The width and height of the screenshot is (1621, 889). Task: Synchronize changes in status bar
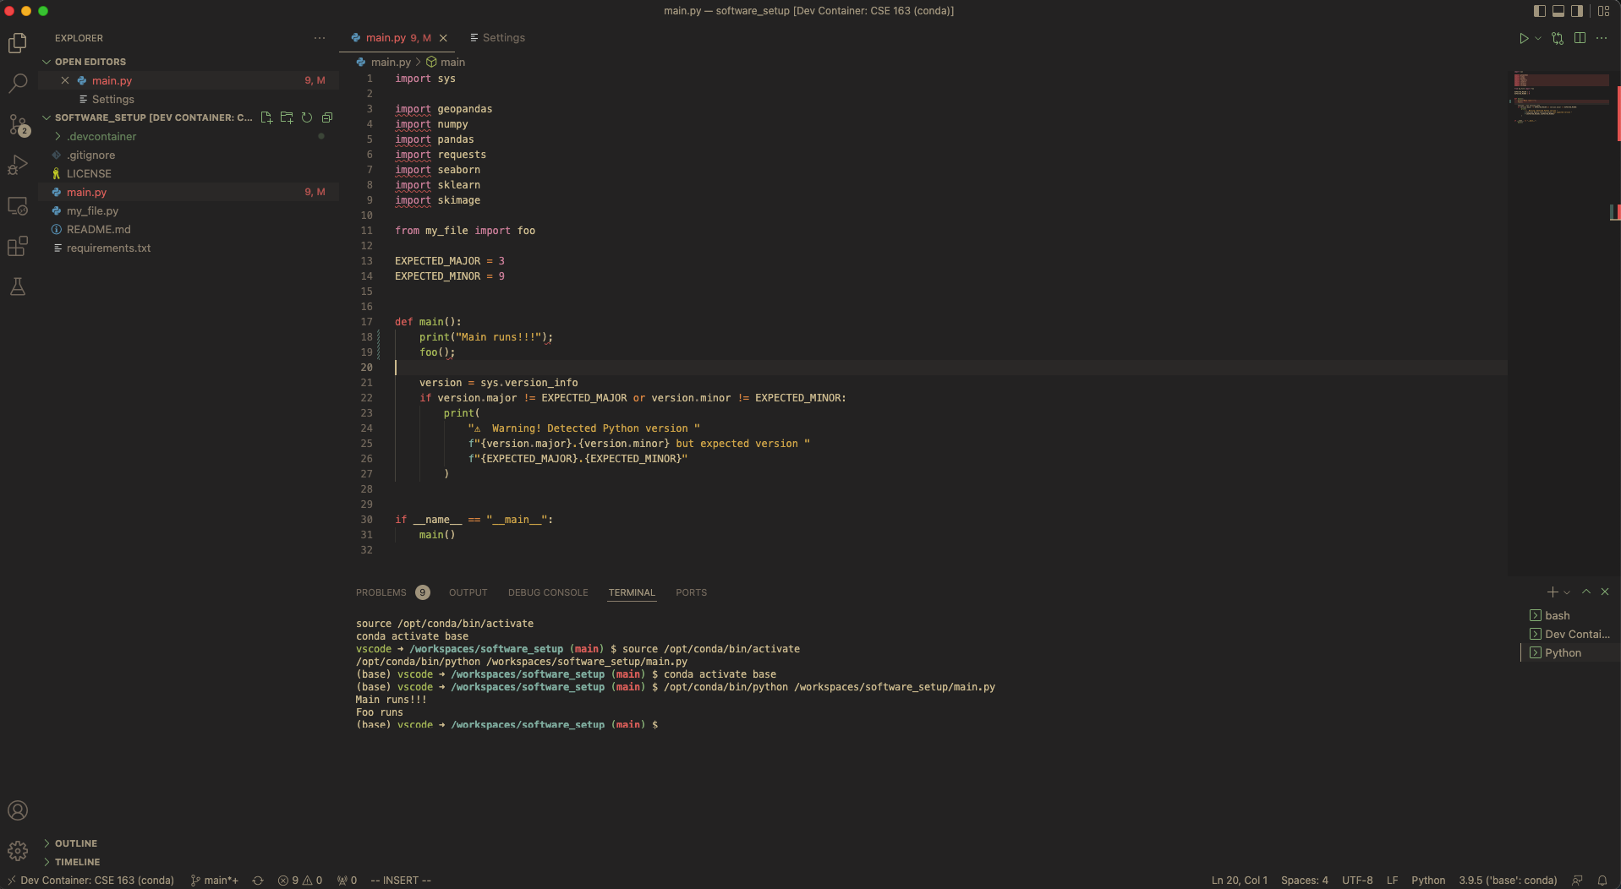258,881
